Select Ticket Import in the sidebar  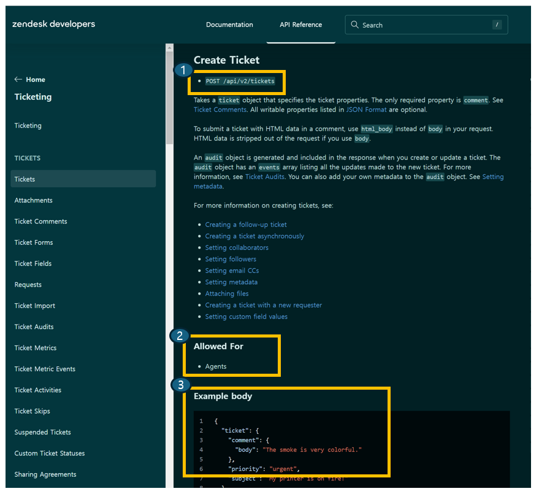(35, 306)
